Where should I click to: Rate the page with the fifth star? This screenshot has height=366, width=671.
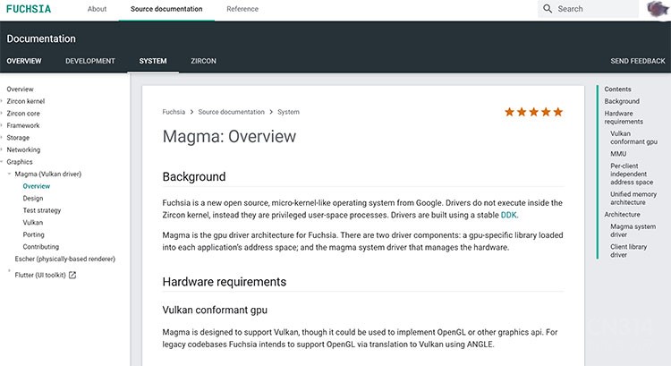[558, 112]
